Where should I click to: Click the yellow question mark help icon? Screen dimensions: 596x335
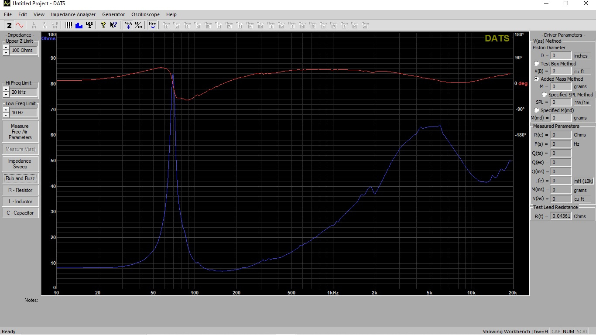[103, 25]
